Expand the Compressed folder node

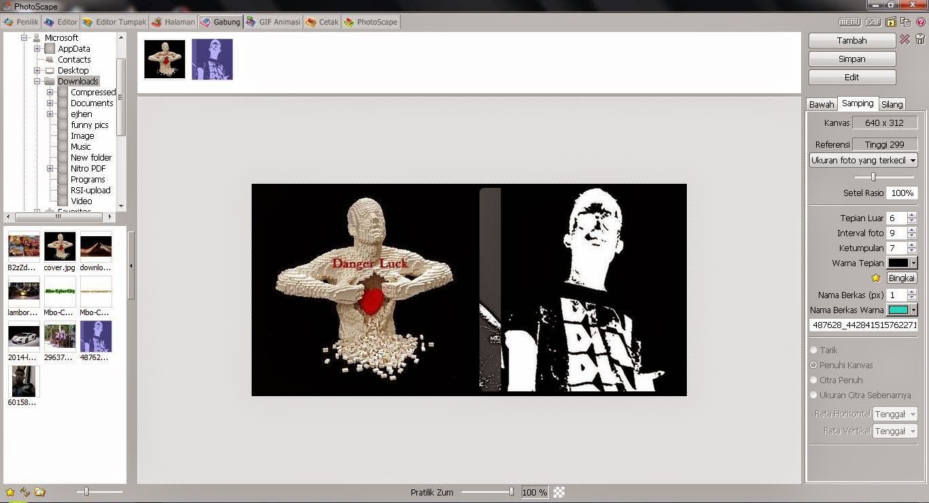(x=50, y=93)
